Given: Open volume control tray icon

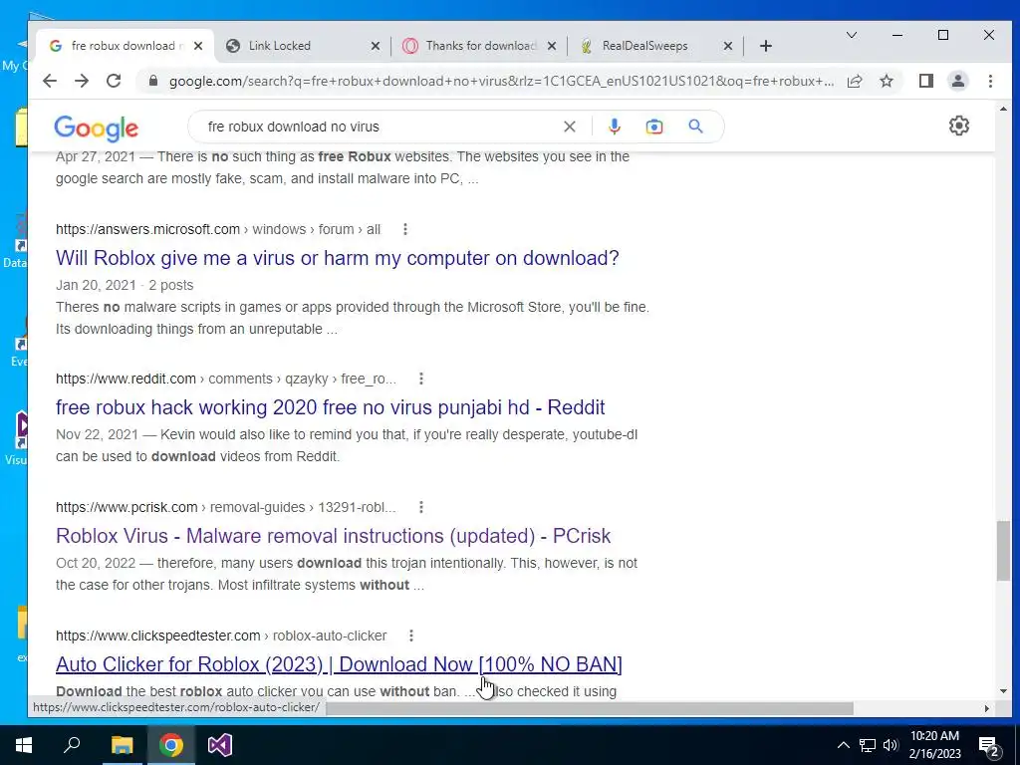Looking at the screenshot, I should (891, 745).
